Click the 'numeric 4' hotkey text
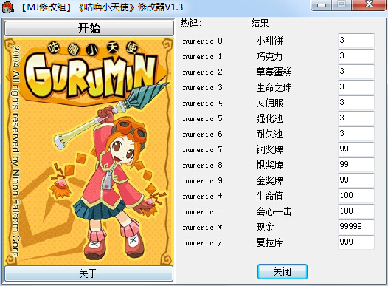The height and width of the screenshot is (286, 388). (203, 103)
